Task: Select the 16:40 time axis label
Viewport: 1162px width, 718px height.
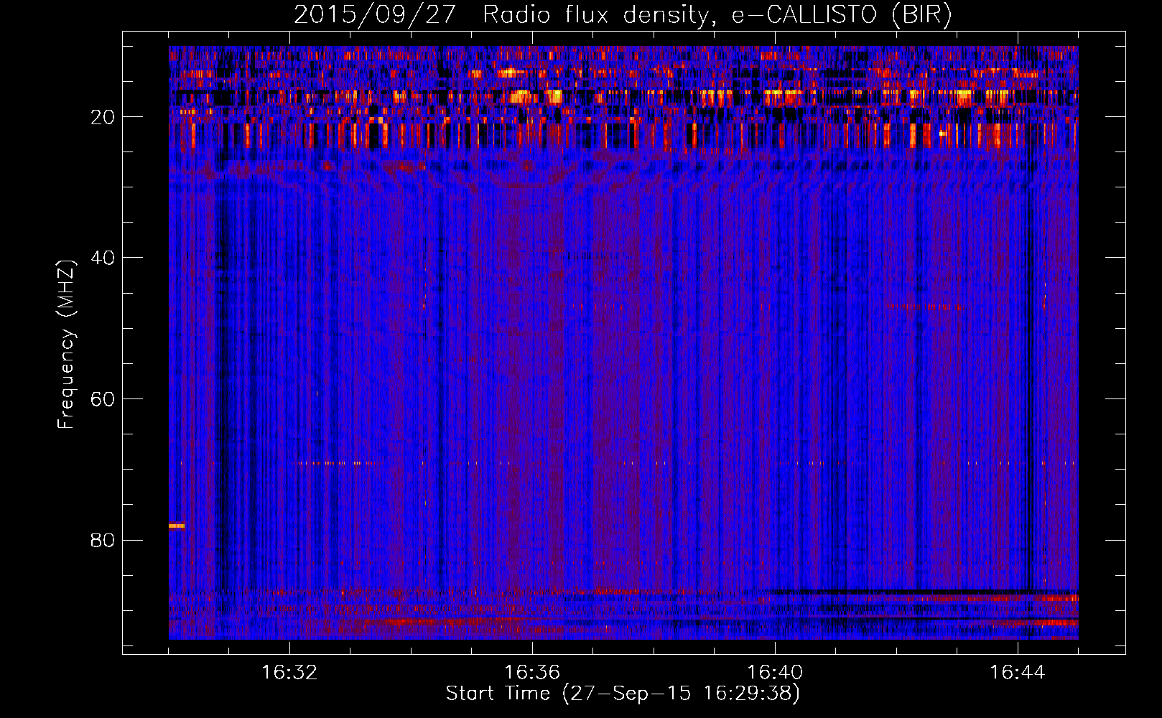Action: tap(775, 673)
